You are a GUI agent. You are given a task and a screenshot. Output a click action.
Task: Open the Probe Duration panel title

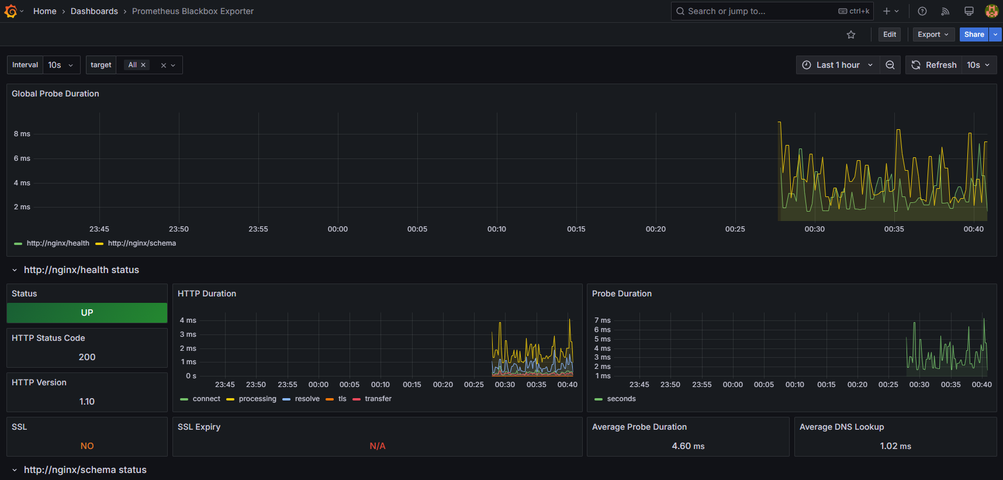622,293
